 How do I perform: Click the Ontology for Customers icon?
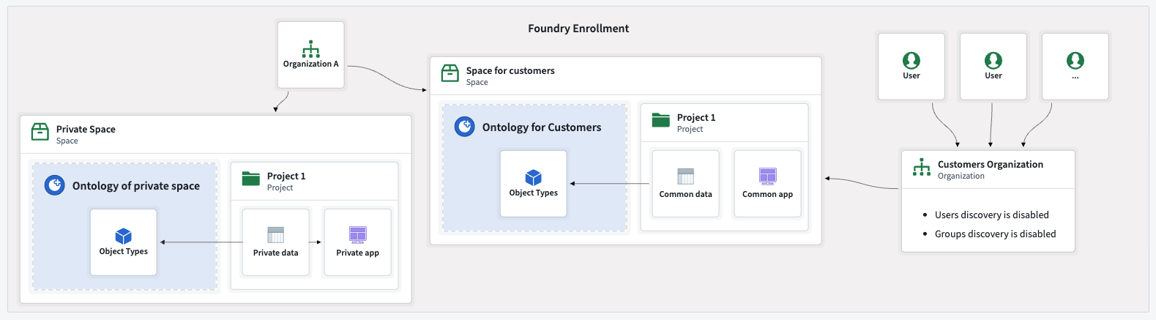click(465, 127)
